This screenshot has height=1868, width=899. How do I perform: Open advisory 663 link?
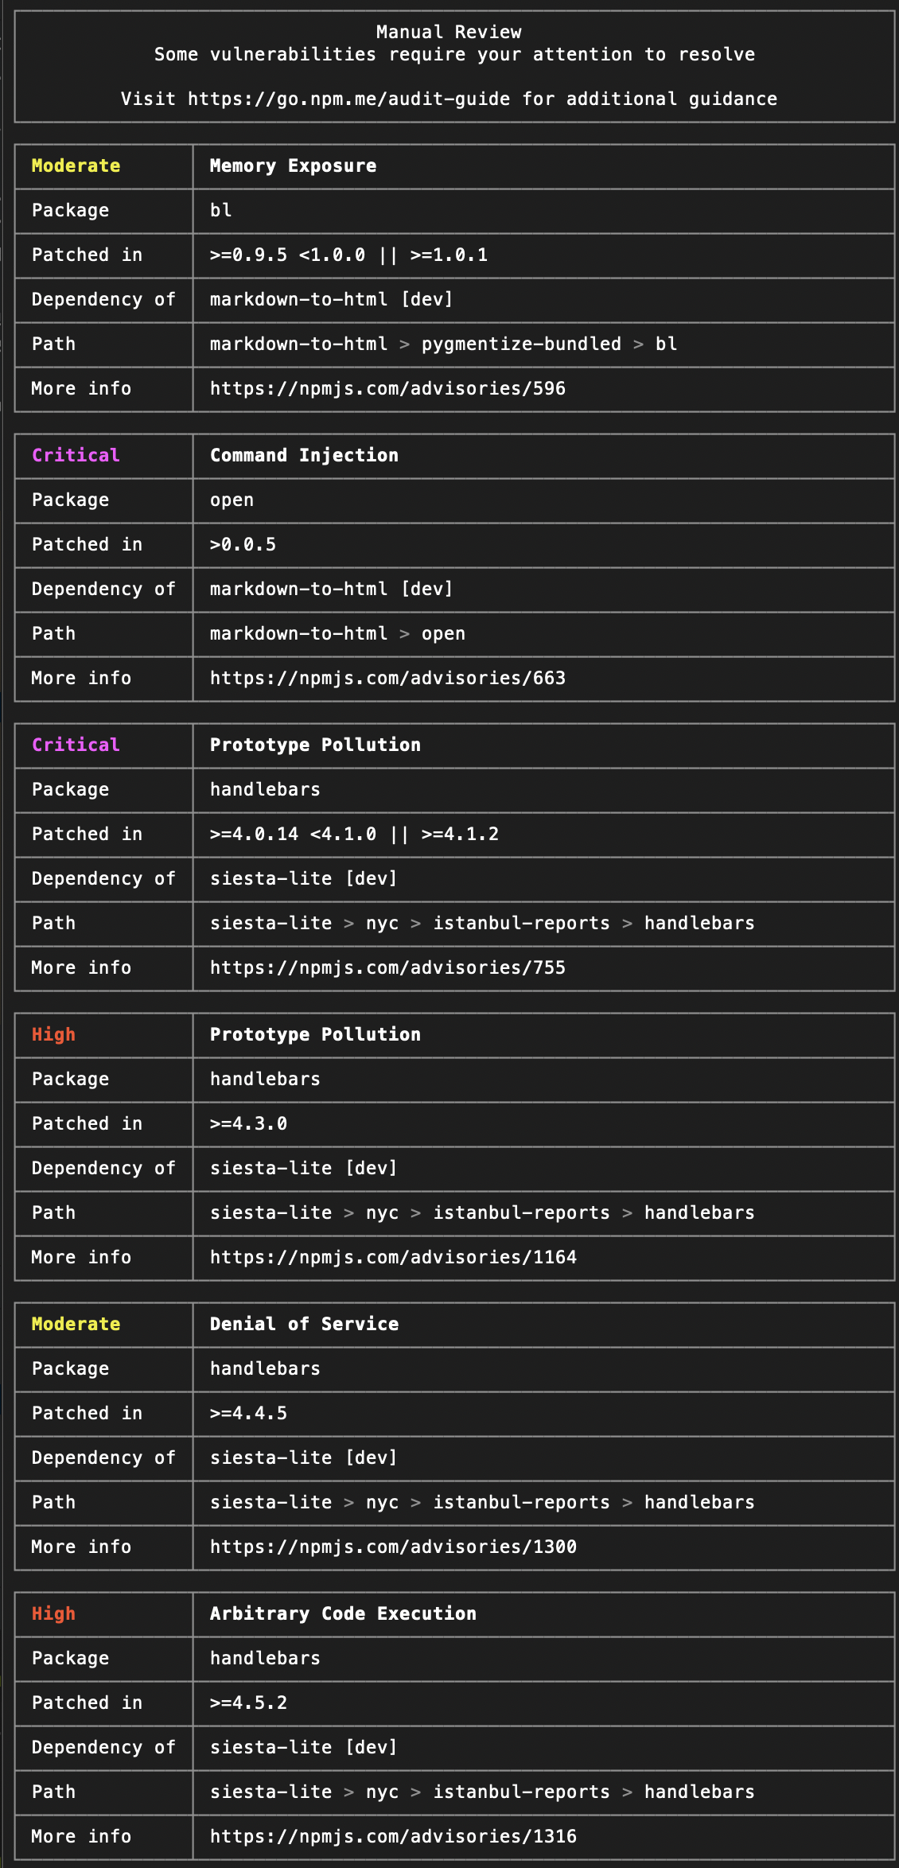(x=387, y=678)
